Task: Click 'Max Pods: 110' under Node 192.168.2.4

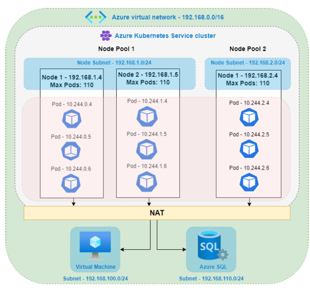Action: point(248,83)
